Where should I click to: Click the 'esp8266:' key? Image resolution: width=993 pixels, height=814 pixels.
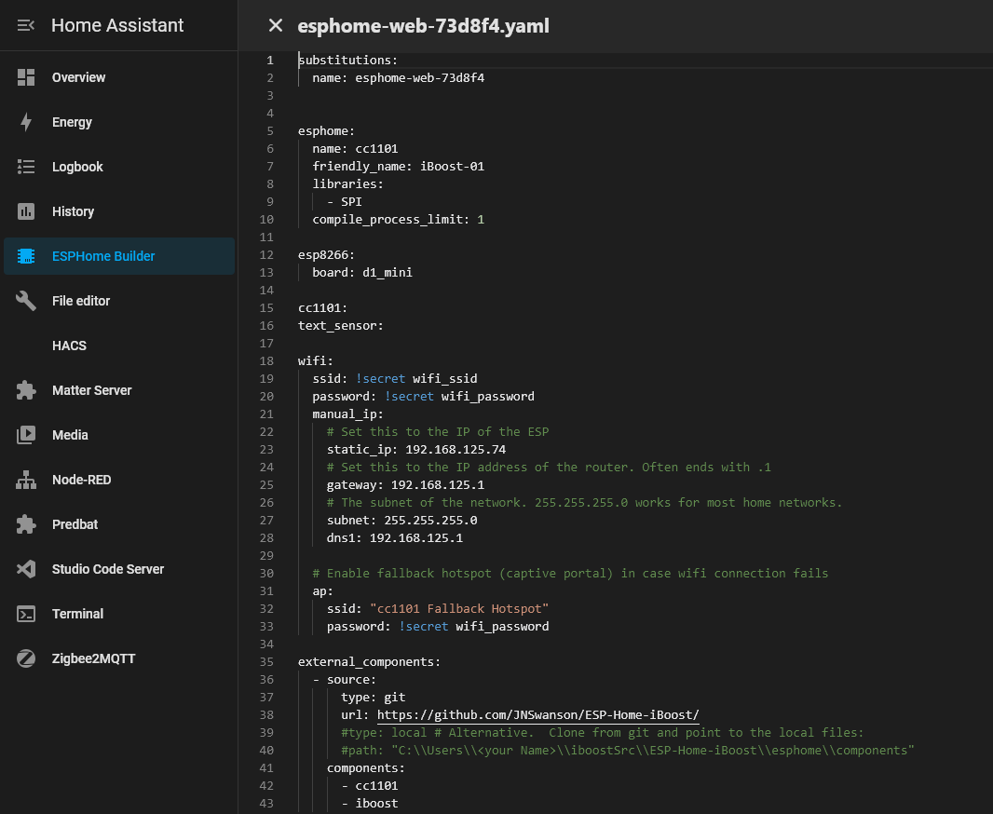pyautogui.click(x=326, y=255)
